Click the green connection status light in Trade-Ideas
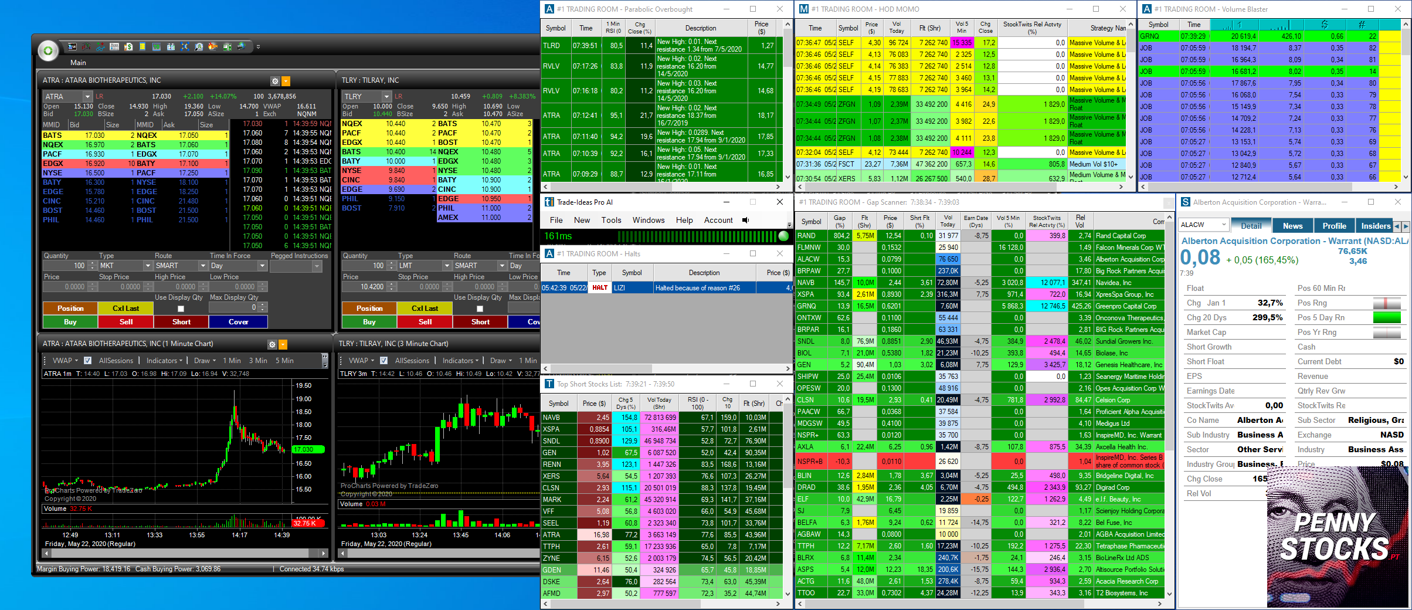Viewport: 1412px width, 610px height. click(x=783, y=236)
